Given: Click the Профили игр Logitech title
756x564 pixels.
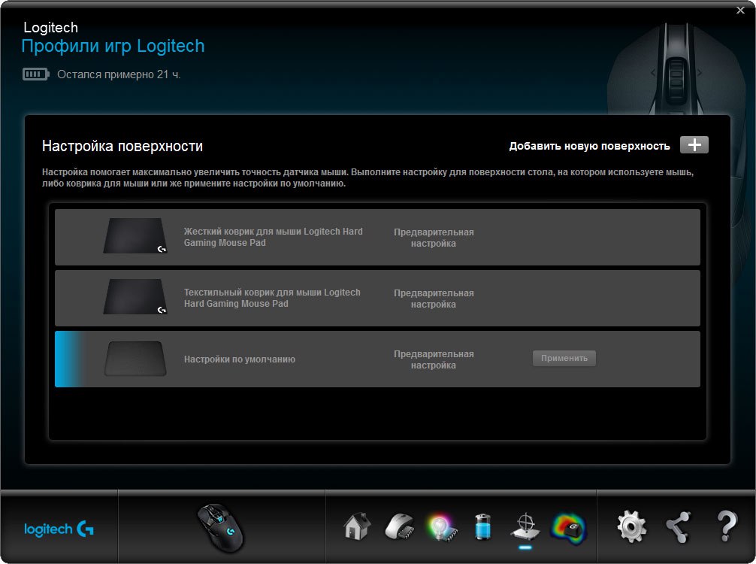Looking at the screenshot, I should [x=113, y=47].
